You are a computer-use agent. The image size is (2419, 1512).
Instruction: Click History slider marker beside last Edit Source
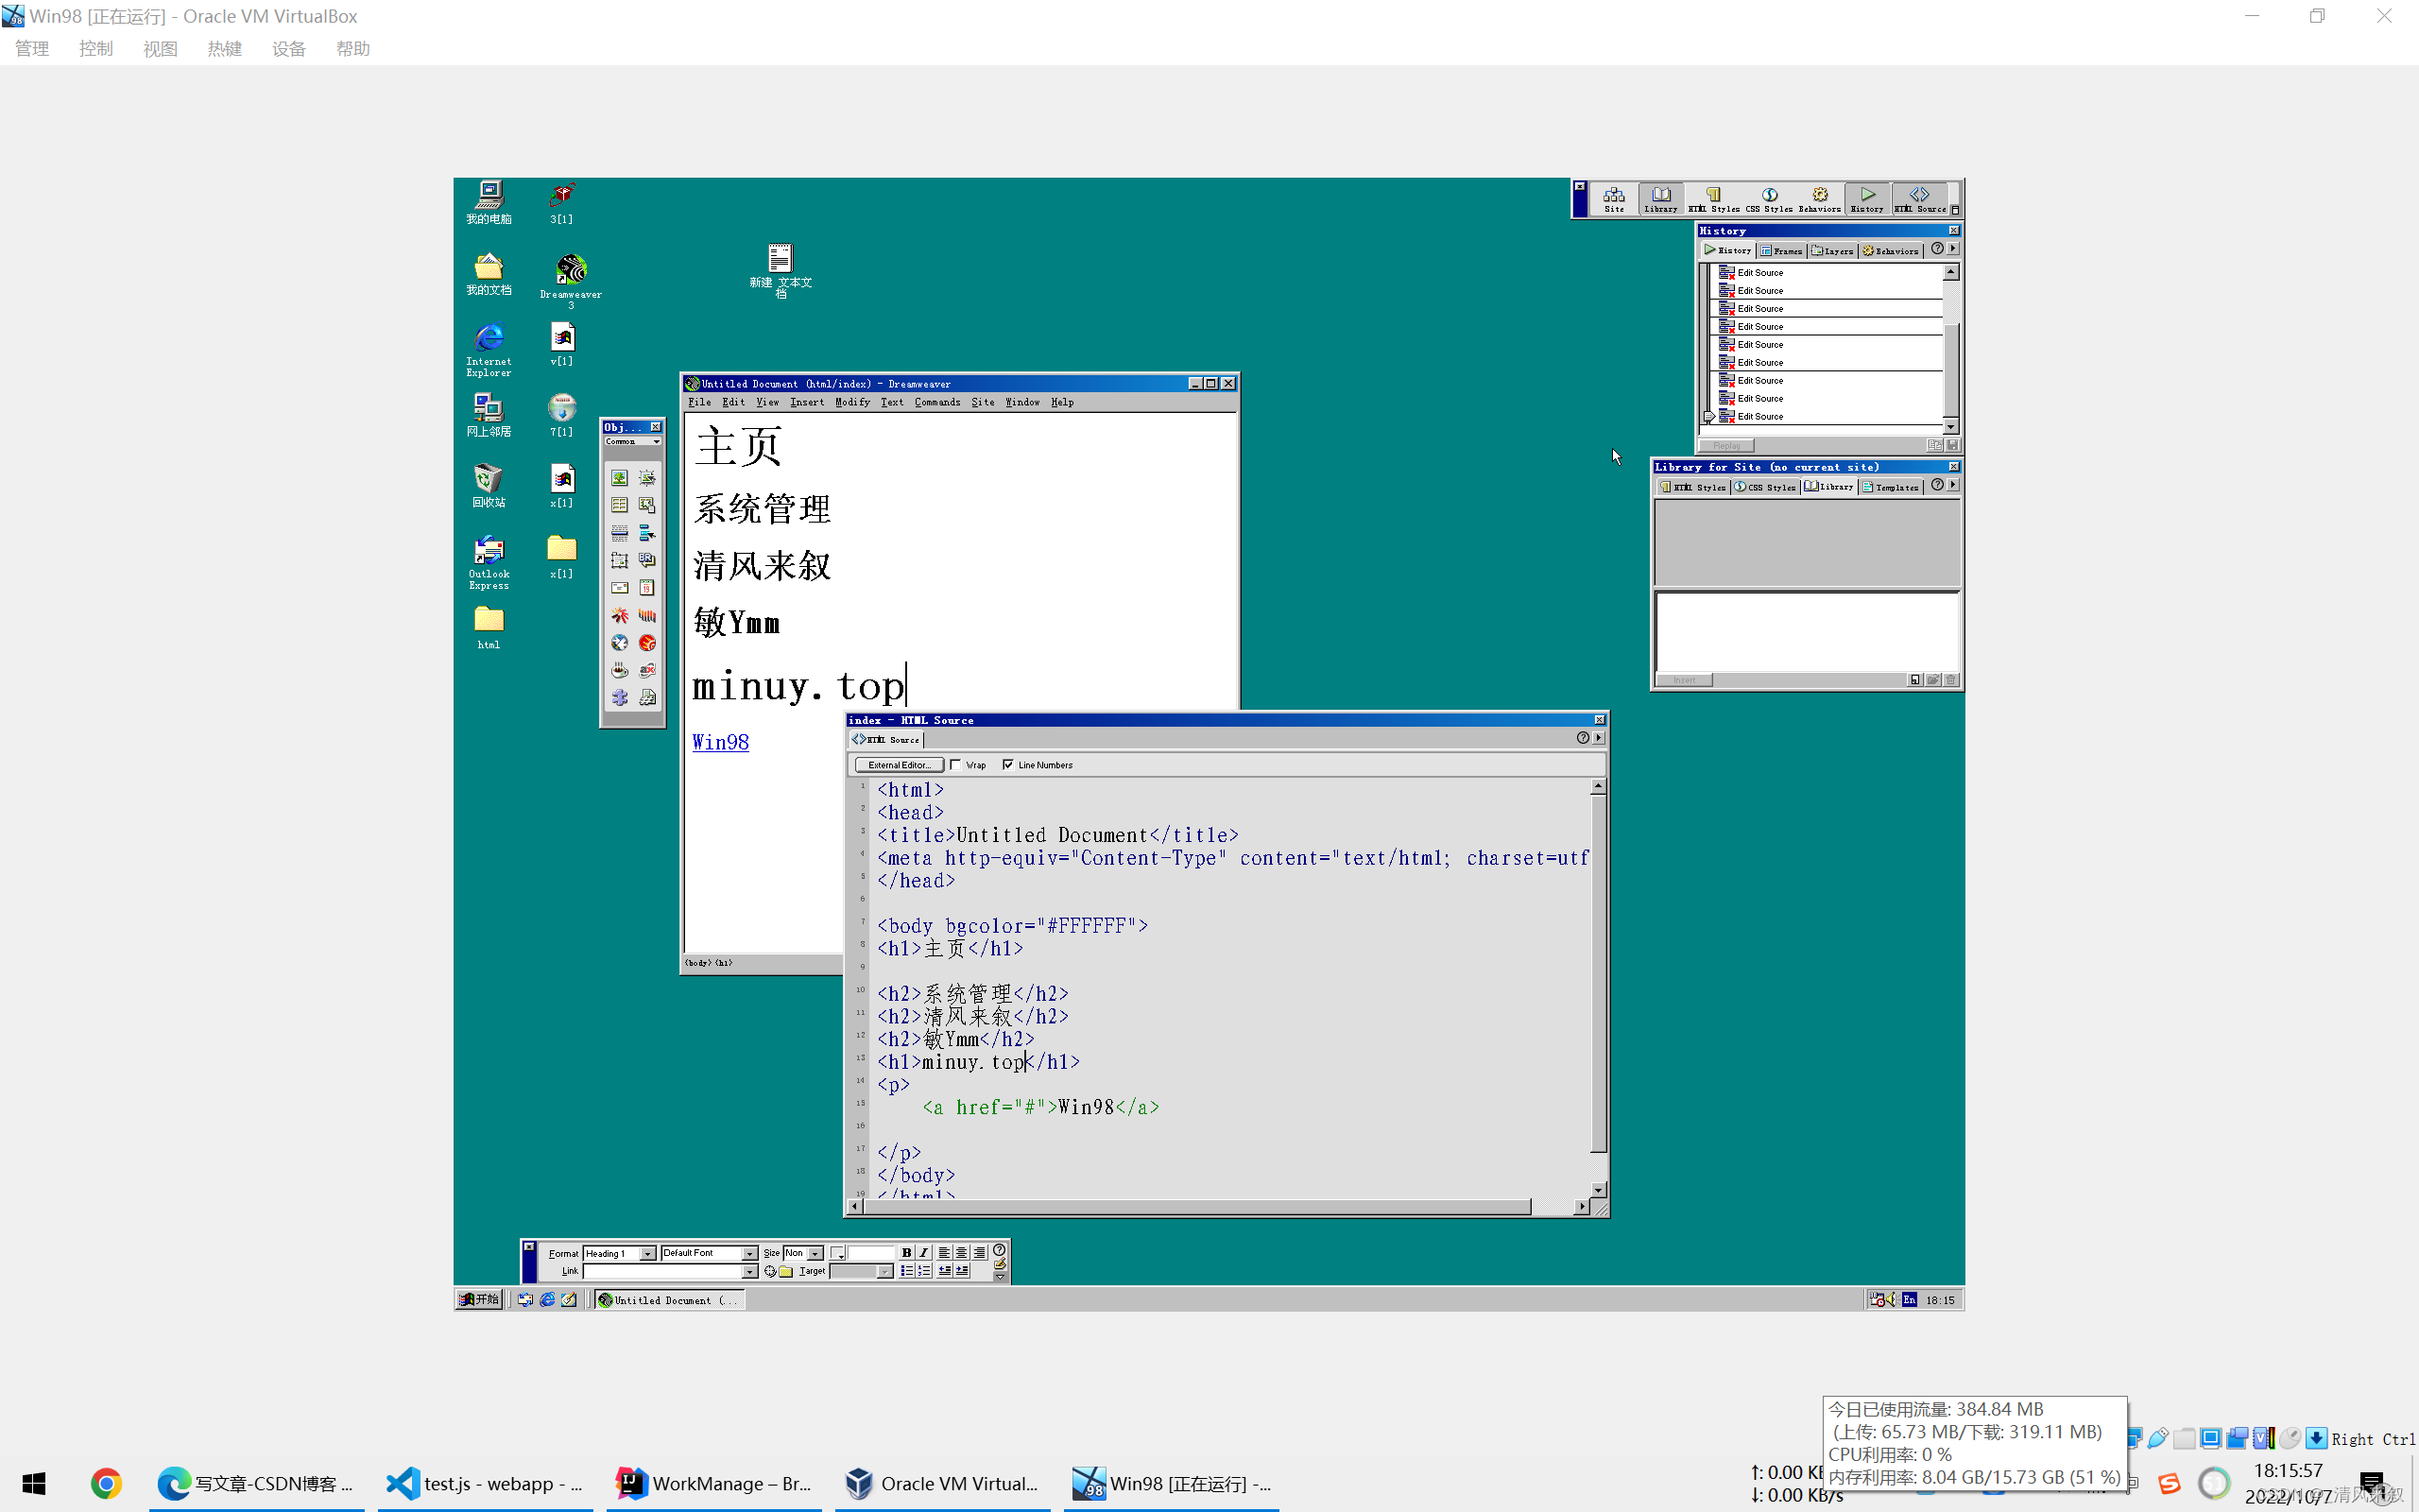coord(1709,416)
